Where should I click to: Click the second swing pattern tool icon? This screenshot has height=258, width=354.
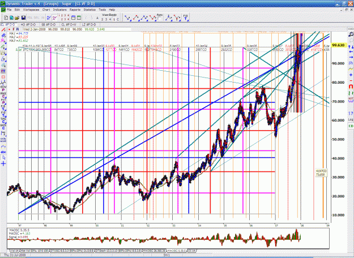click(136, 18)
